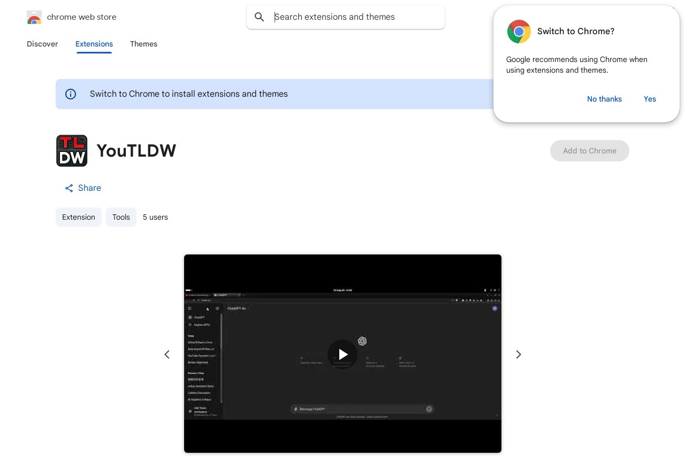This screenshot has height=456, width=685.
Task: Open the Discover tab
Action: click(42, 44)
